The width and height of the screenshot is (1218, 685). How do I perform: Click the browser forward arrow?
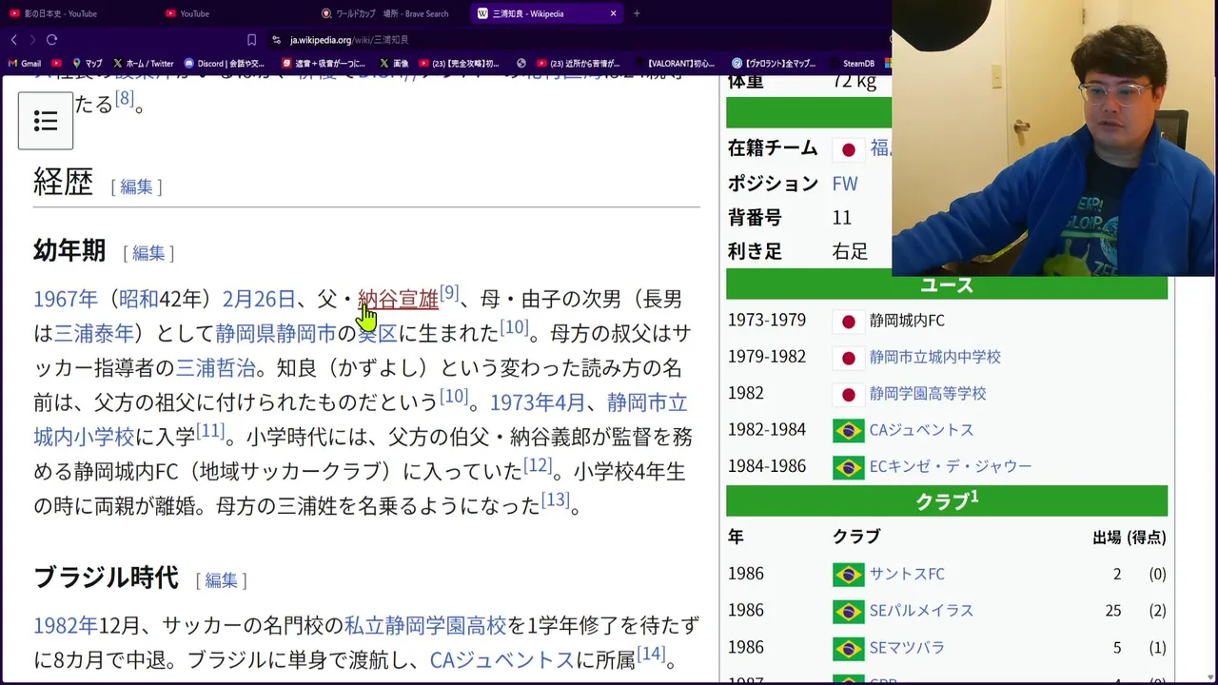31,40
